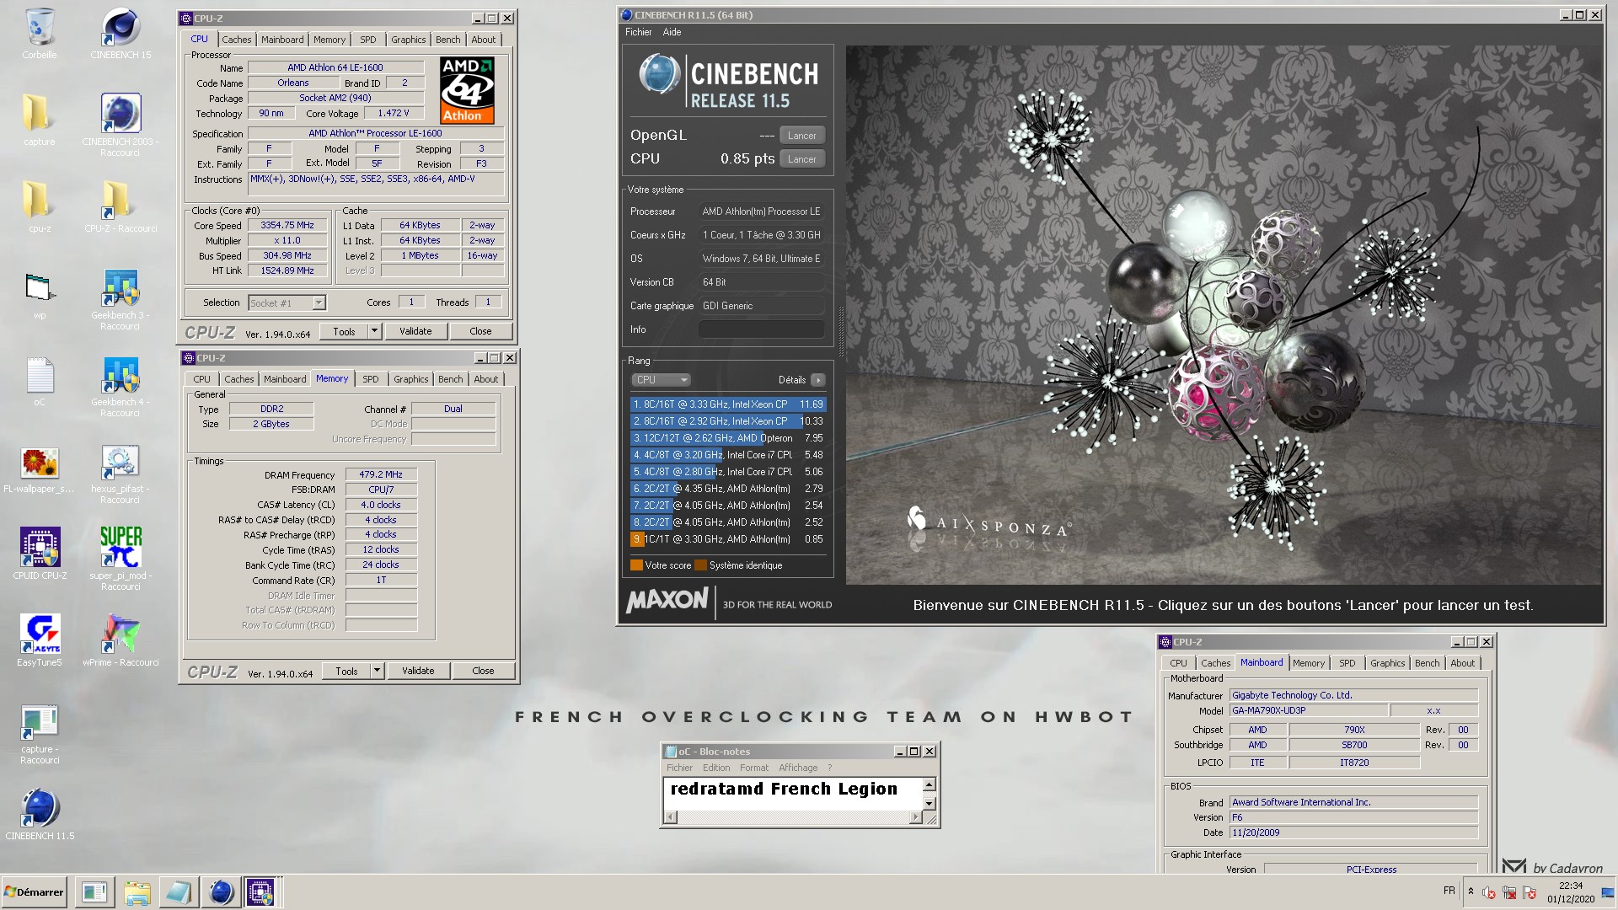Viewport: 1618px width, 910px height.
Task: Open Windows Explorer folder in taskbar
Action: (x=137, y=892)
